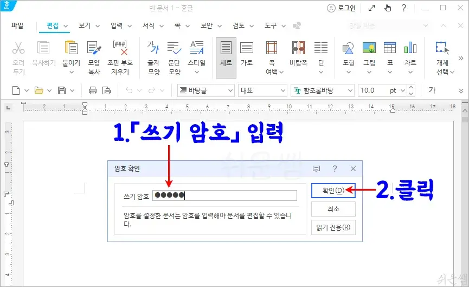Open the 서식 menu tab
This screenshot has height=287, width=469.
[149, 25]
